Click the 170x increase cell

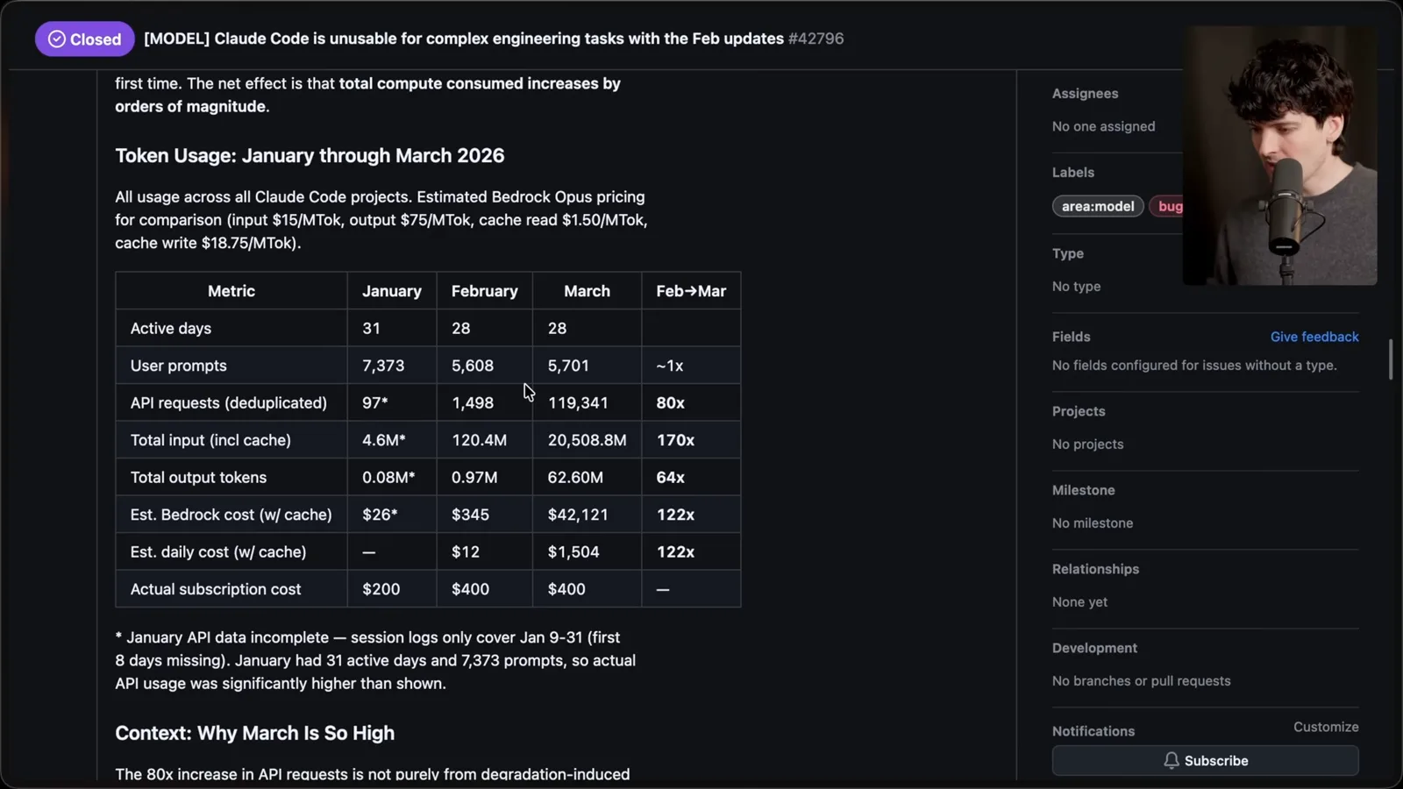(x=691, y=440)
